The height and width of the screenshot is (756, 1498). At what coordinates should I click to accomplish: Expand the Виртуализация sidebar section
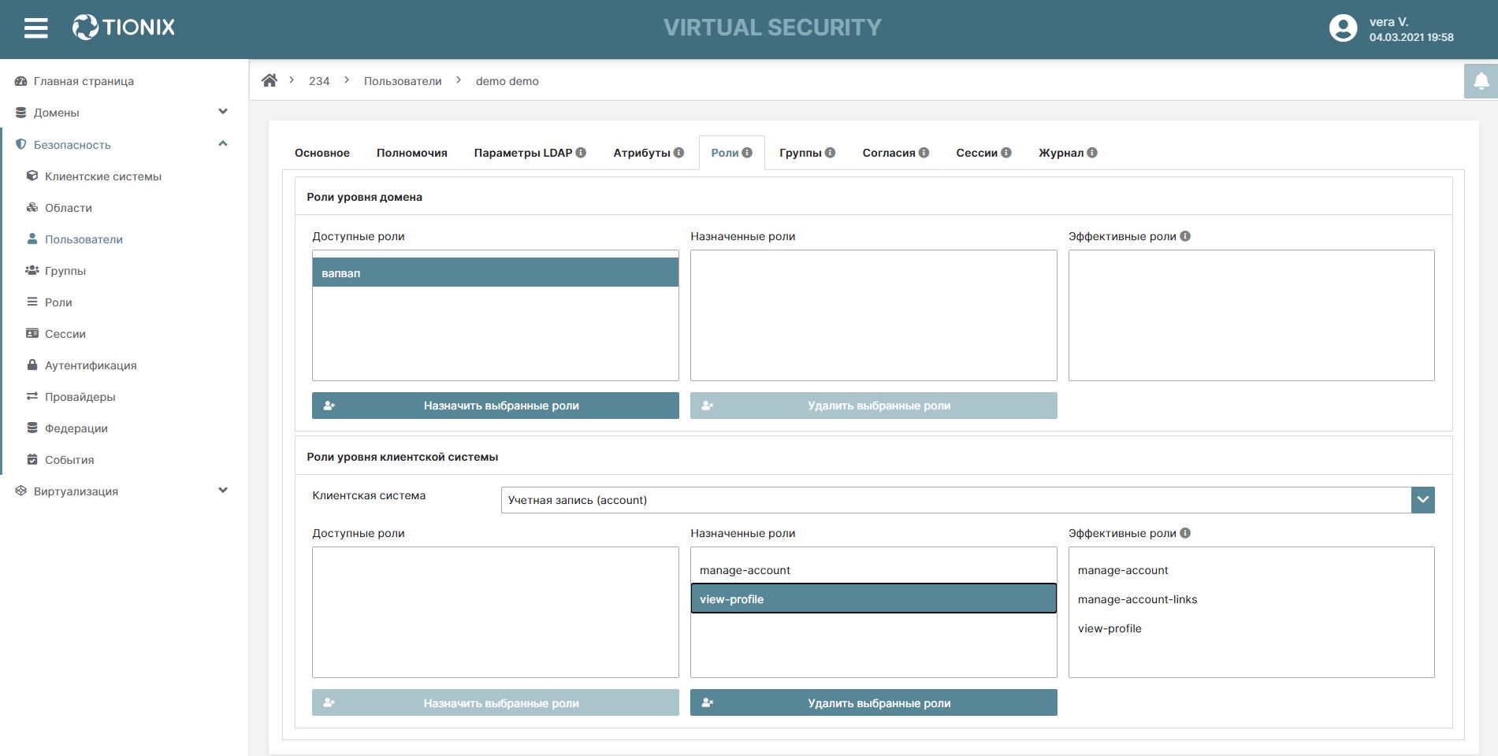tap(222, 491)
